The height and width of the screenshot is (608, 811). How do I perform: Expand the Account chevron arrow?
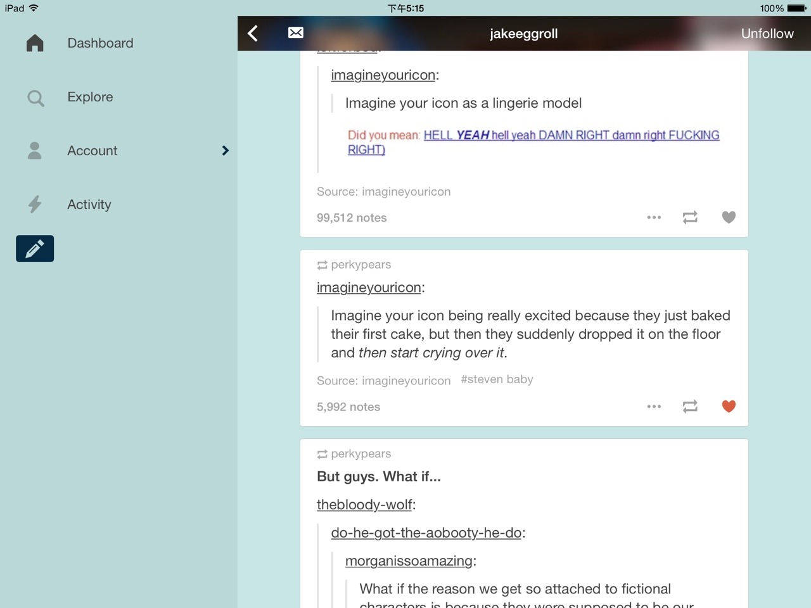[x=225, y=151]
